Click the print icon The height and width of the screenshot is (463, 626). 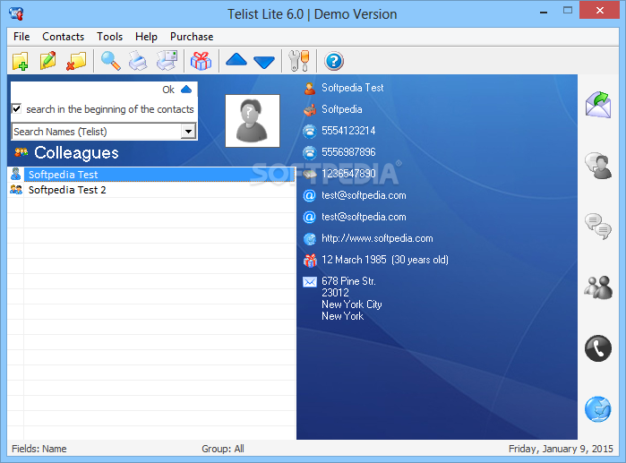tap(138, 61)
